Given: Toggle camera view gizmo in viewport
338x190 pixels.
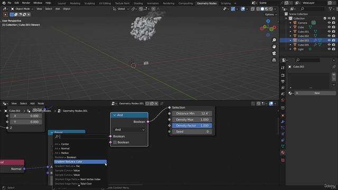Looking at the screenshot, I should pos(274,53).
